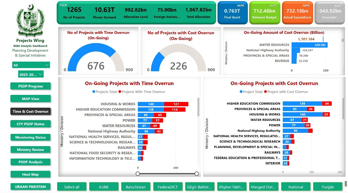Click the WATER RESOURCES 529.592 cost bar
The height and width of the screenshot is (193, 348).
click(309, 45)
